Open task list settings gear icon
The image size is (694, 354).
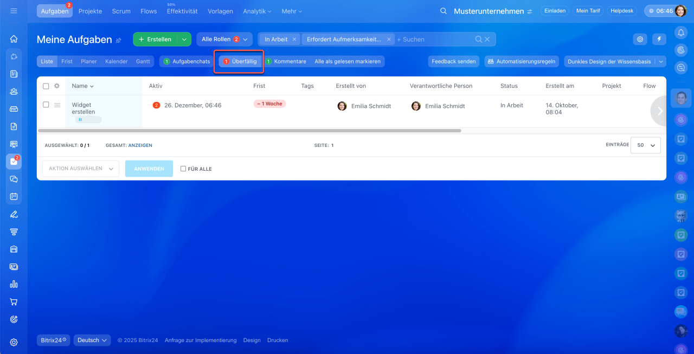pos(640,39)
